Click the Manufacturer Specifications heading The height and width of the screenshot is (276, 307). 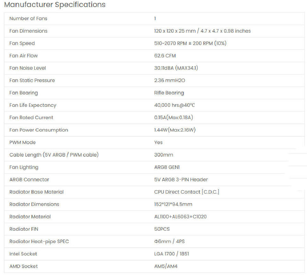pyautogui.click(x=55, y=5)
